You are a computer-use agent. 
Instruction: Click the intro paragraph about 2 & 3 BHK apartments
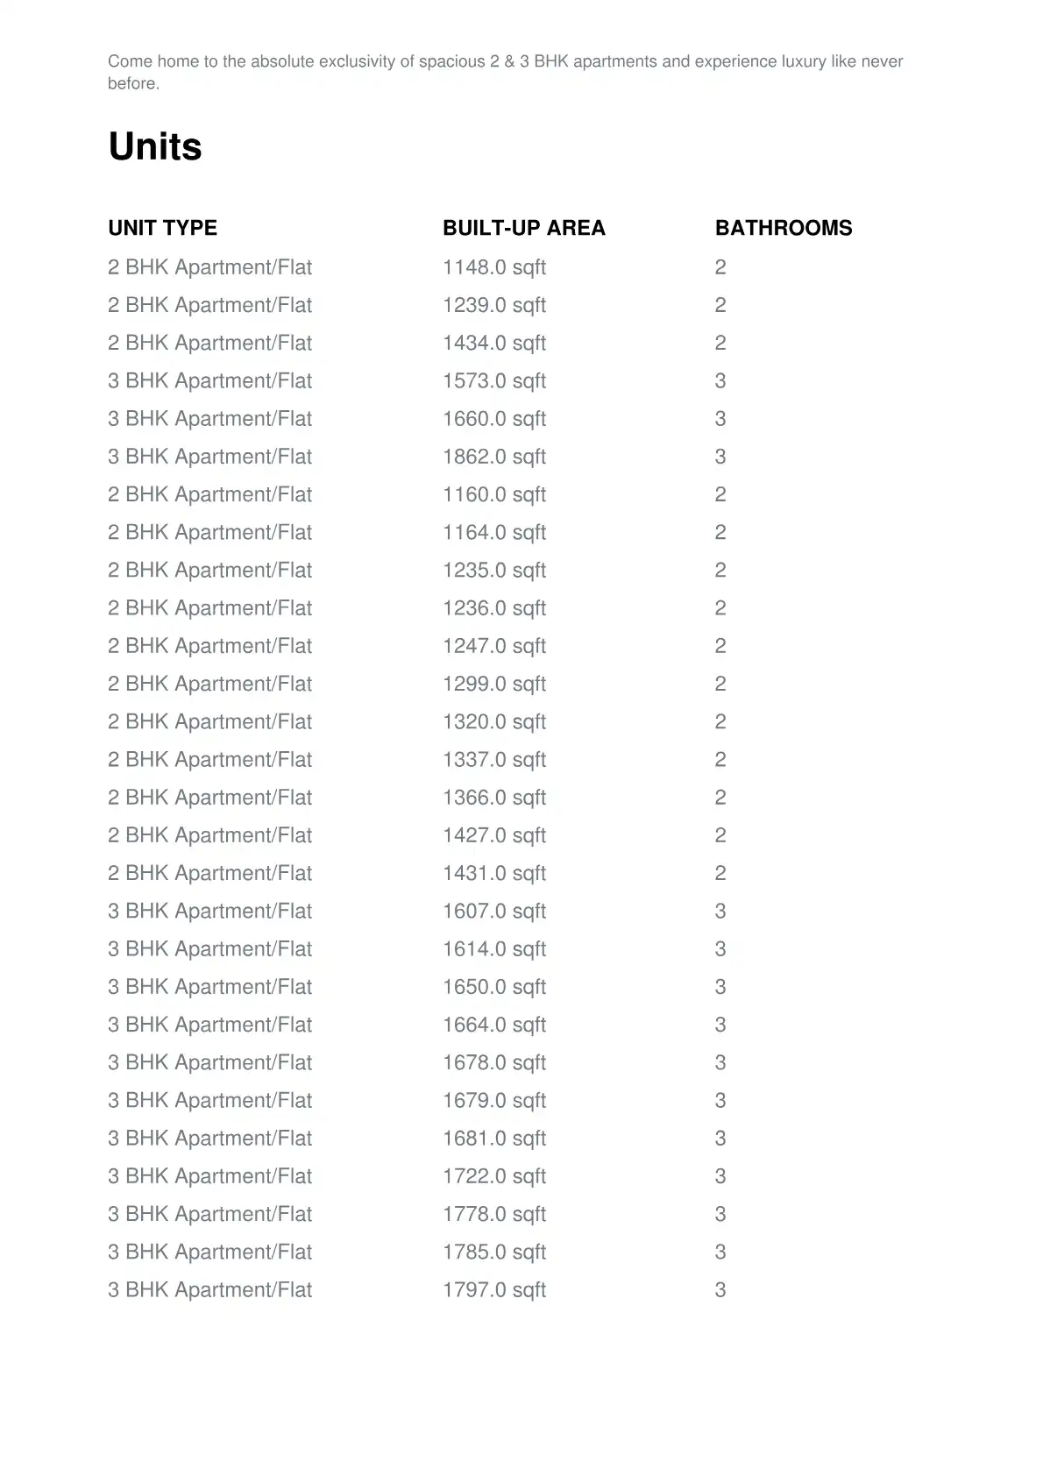[x=505, y=72]
